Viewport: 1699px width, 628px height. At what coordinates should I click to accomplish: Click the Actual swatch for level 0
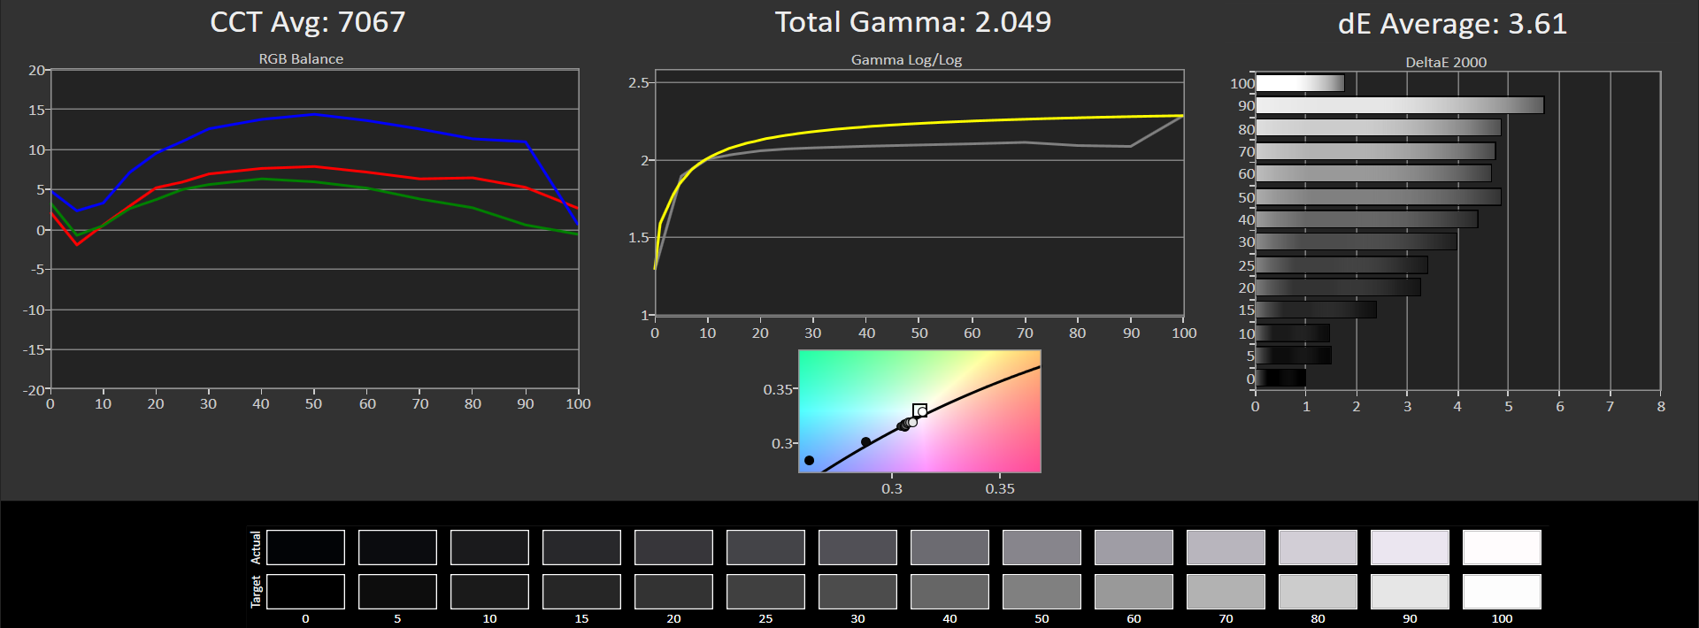coord(305,548)
